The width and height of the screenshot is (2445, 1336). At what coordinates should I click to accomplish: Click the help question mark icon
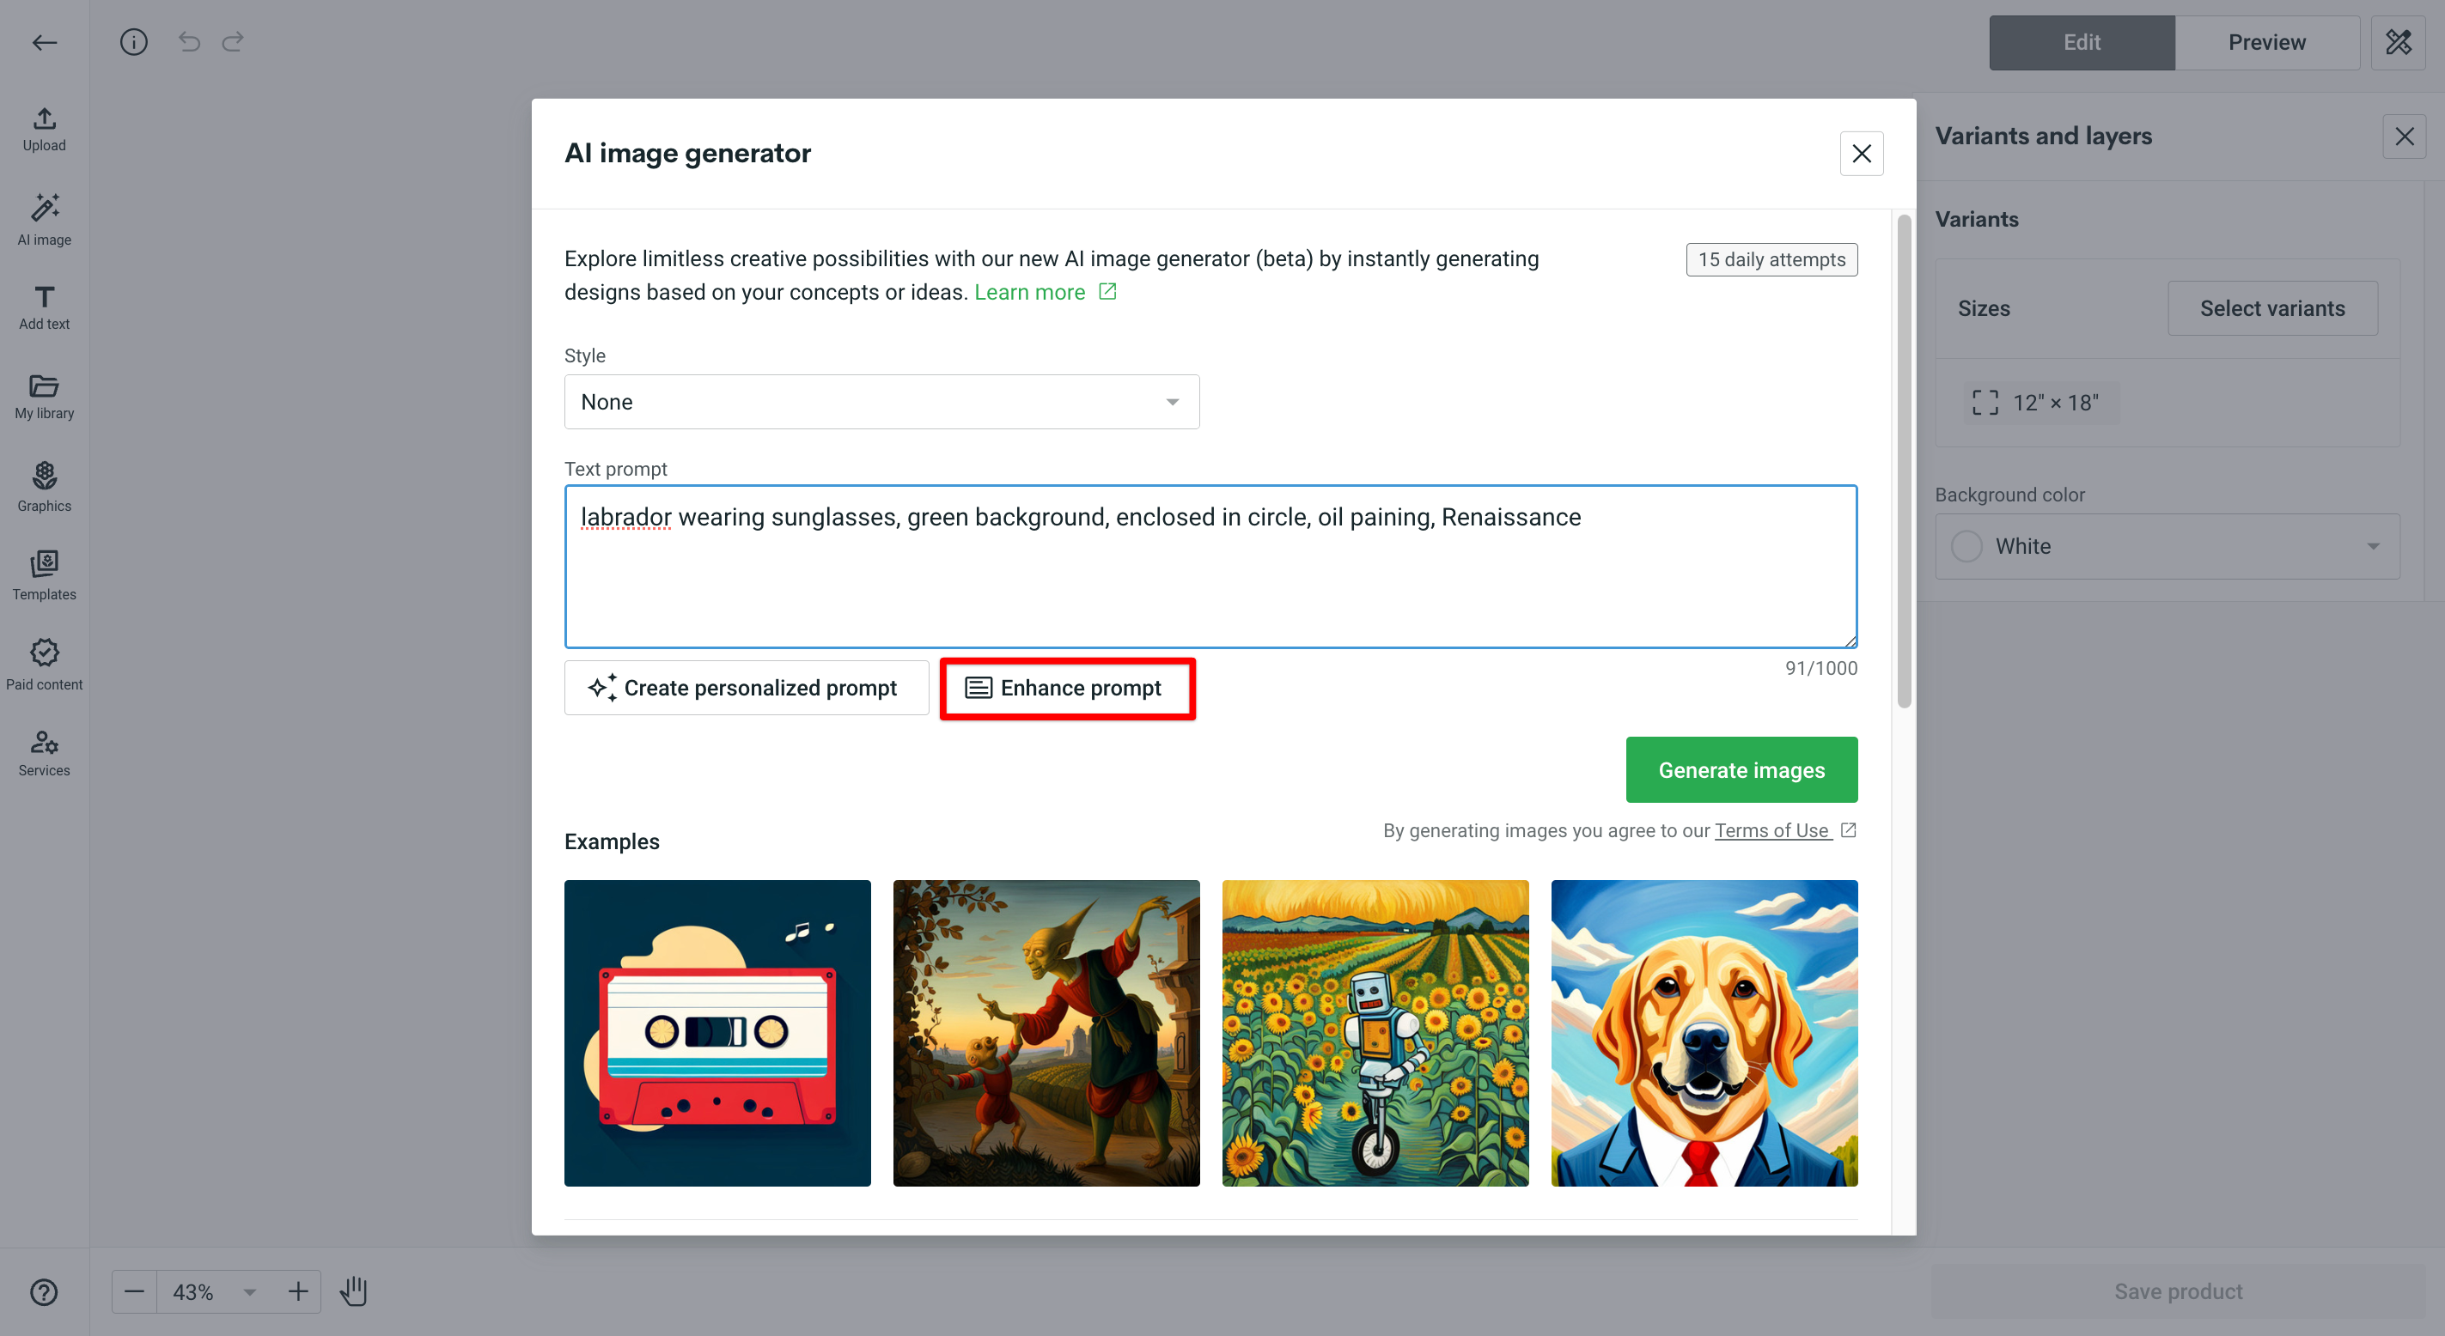44,1291
